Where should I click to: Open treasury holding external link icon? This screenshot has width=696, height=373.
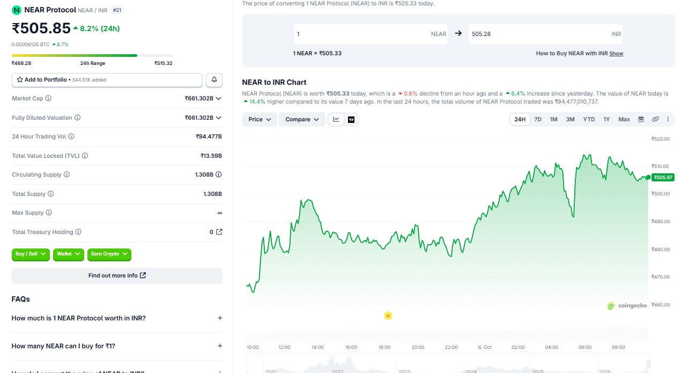tap(219, 232)
